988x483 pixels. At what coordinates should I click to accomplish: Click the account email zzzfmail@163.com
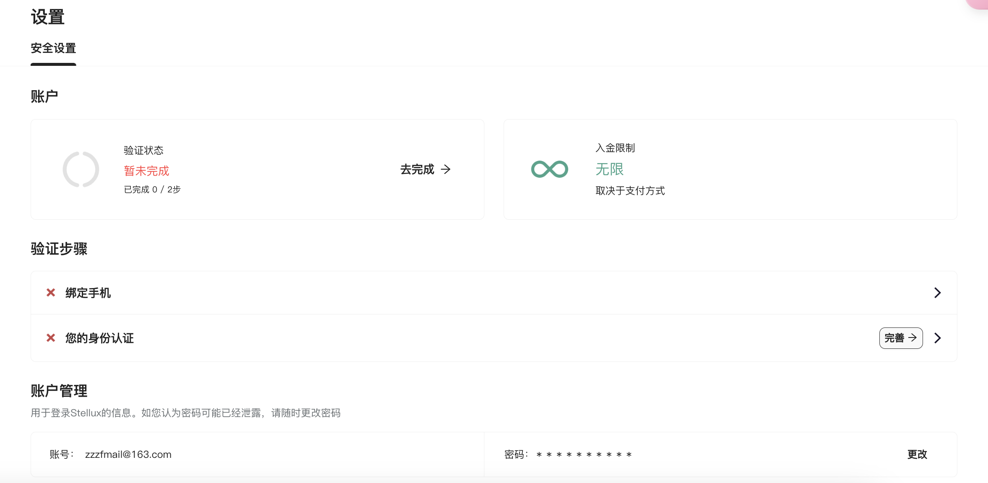128,454
